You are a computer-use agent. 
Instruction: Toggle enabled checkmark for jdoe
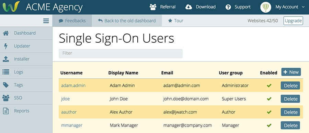point(269,99)
